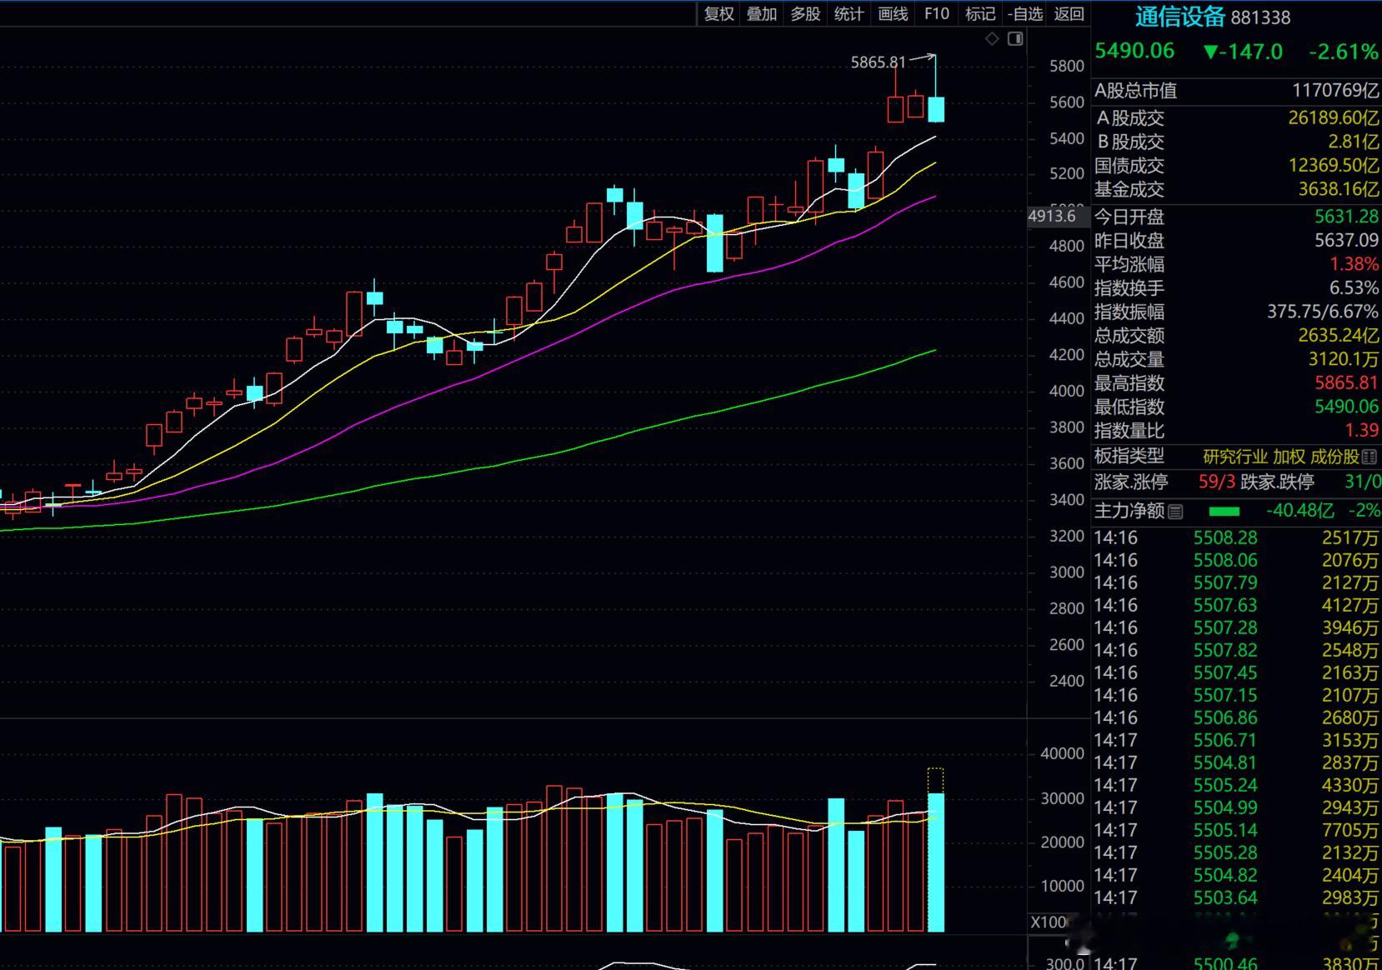
Task: Click the 40000 volume axis label
Action: point(1063,753)
